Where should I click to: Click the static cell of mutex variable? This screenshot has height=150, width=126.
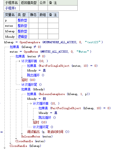coord(33,26)
